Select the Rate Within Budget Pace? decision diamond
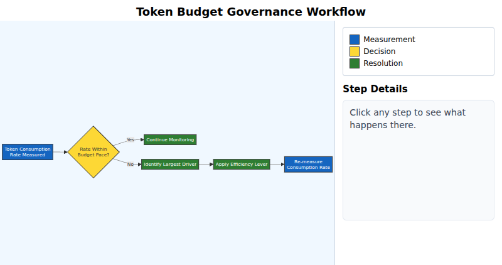Viewport: 502px width, 265px height. [x=93, y=152]
